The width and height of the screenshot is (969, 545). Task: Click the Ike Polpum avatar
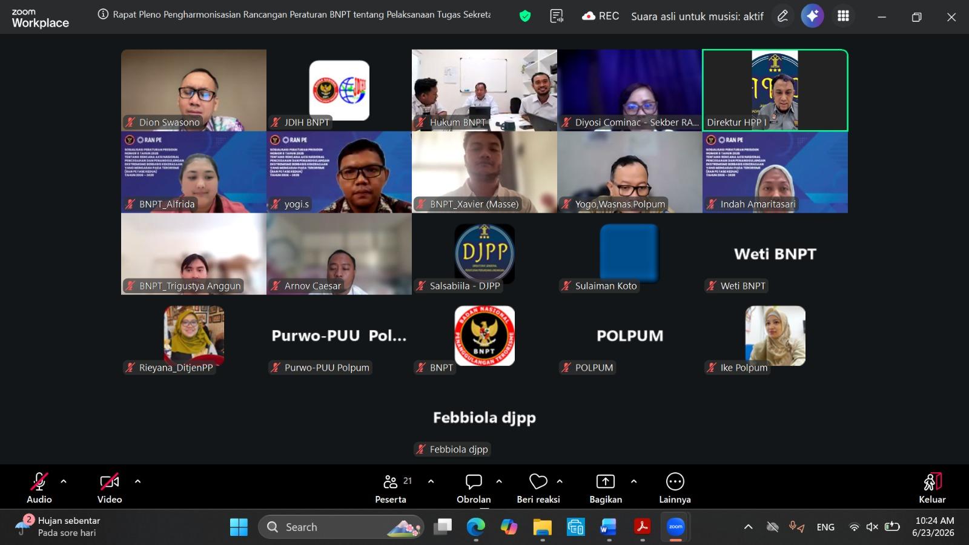(x=775, y=335)
